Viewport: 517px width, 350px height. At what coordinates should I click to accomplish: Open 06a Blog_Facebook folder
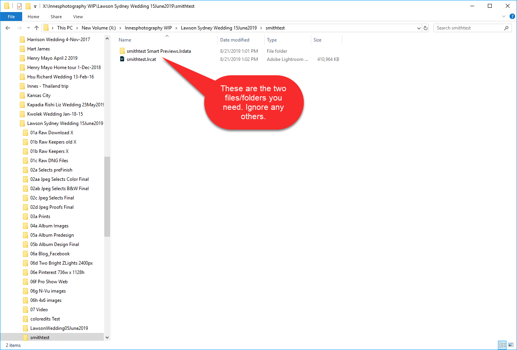[50, 254]
